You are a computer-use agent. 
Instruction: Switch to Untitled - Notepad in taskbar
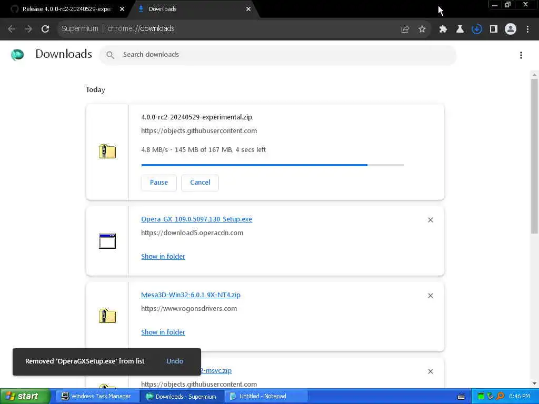click(266, 397)
